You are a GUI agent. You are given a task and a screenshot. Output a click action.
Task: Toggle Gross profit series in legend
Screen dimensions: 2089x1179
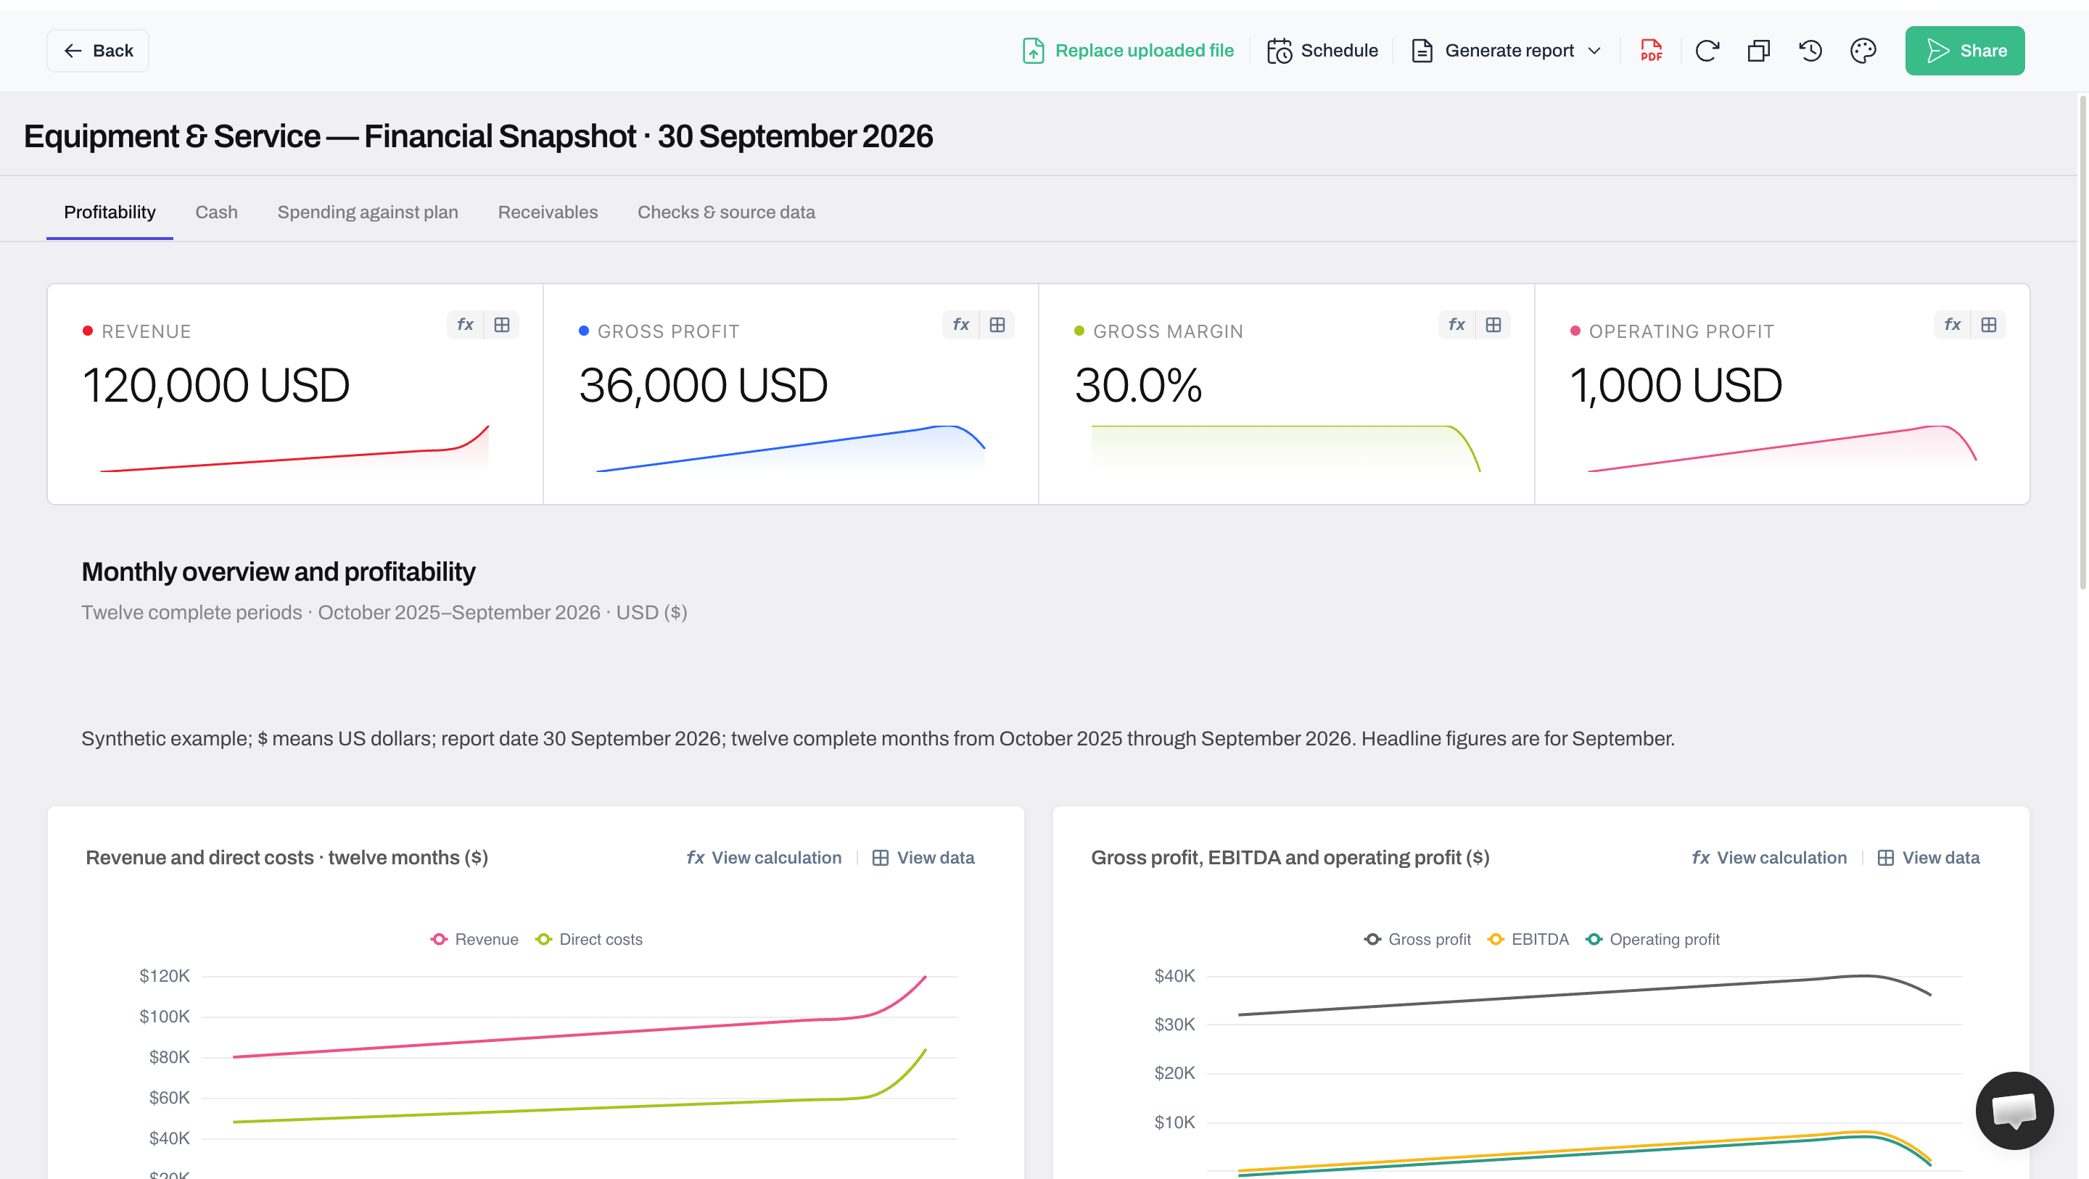click(x=1417, y=939)
